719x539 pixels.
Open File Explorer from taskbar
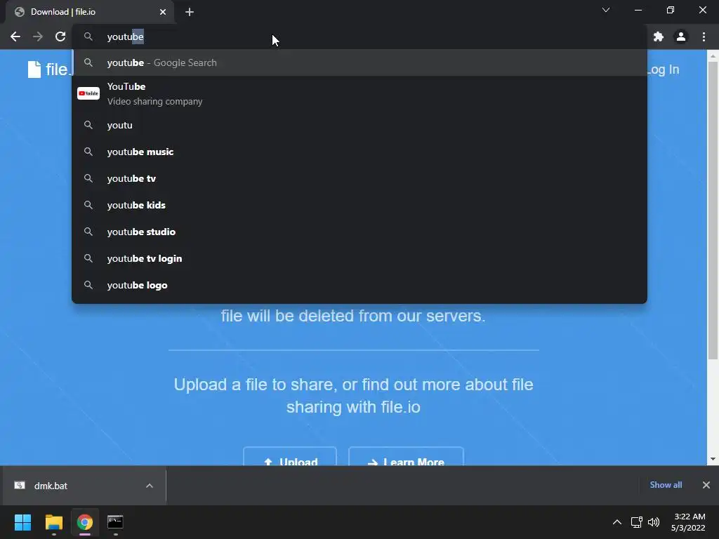pos(54,522)
